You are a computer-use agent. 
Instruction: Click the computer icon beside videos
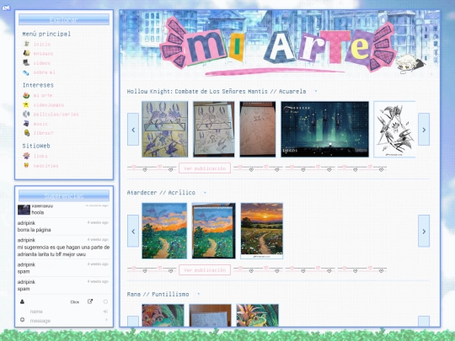click(26, 62)
